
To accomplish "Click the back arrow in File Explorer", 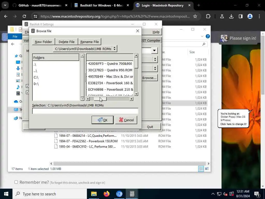I will [x=13, y=44].
